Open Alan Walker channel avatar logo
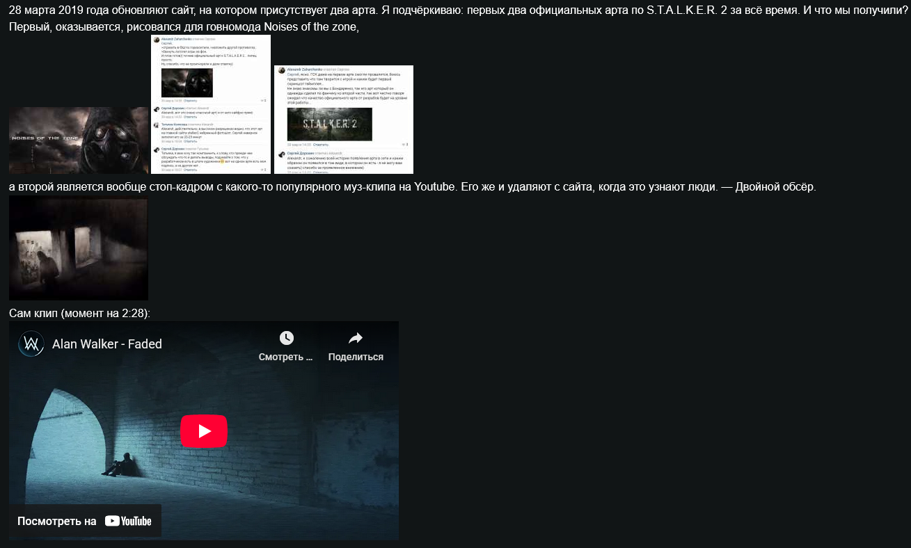Screen dimensions: 911x548 [x=31, y=344]
